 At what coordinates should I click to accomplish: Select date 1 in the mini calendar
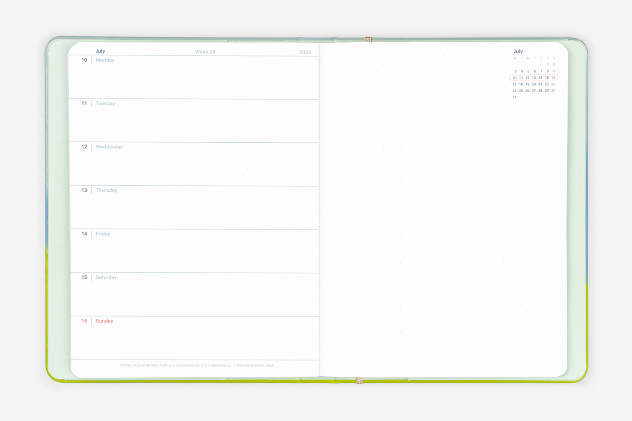pyautogui.click(x=548, y=65)
